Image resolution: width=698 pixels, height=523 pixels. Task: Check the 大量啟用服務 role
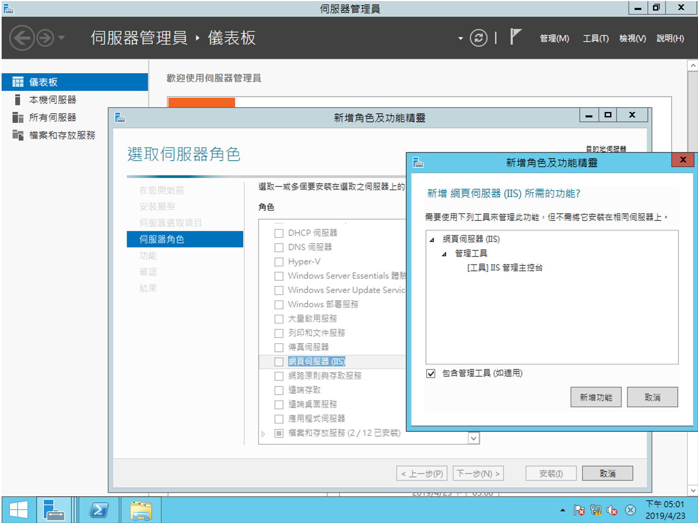[279, 319]
